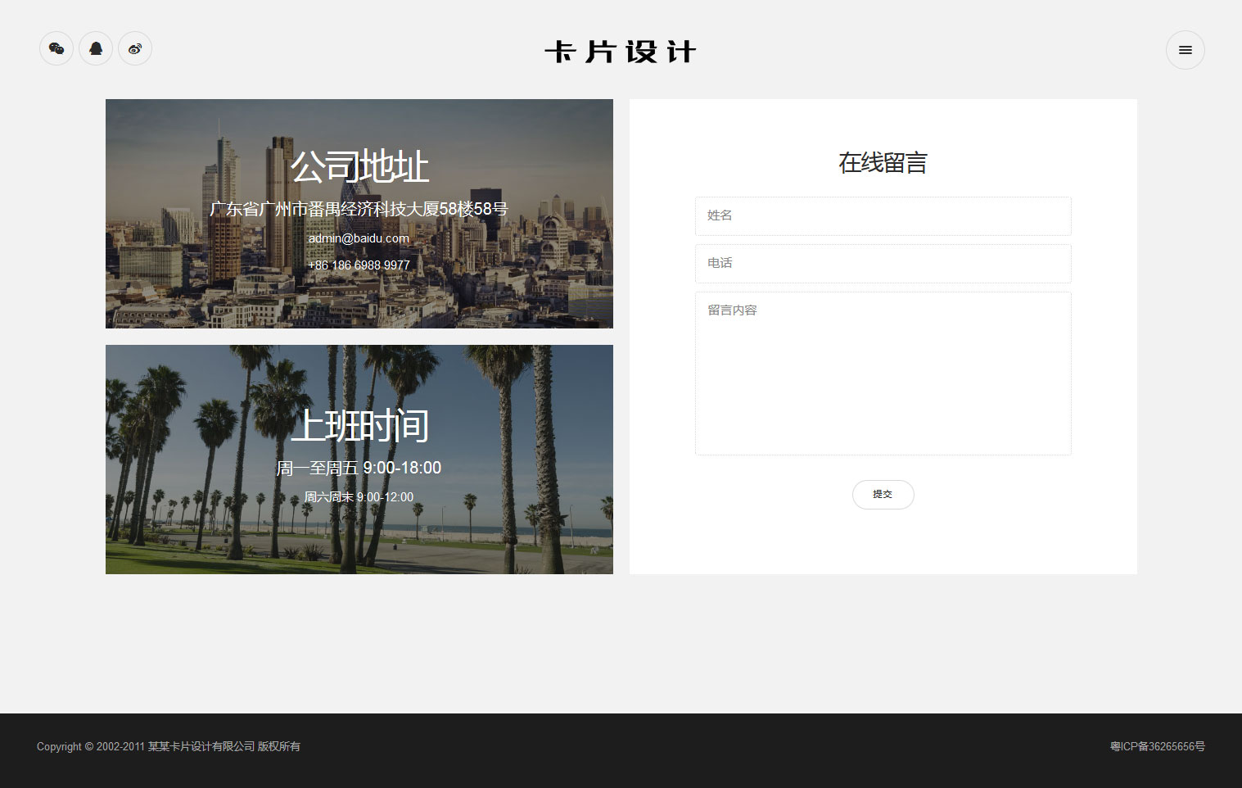Open the 粤ICP备36265656号 registration link
The height and width of the screenshot is (788, 1242).
coord(1157,747)
